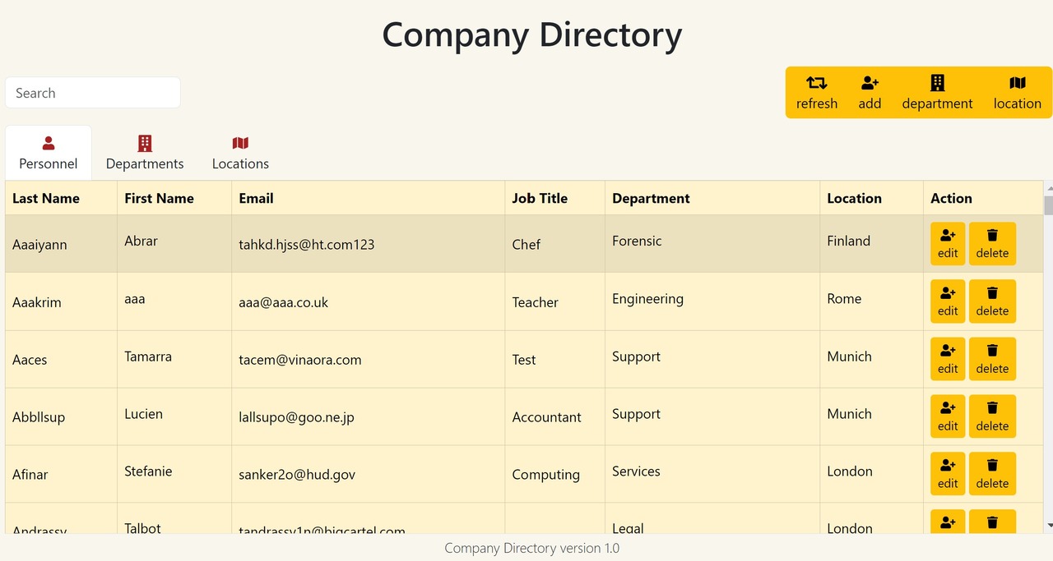Switch to the Locations tab

click(x=240, y=154)
